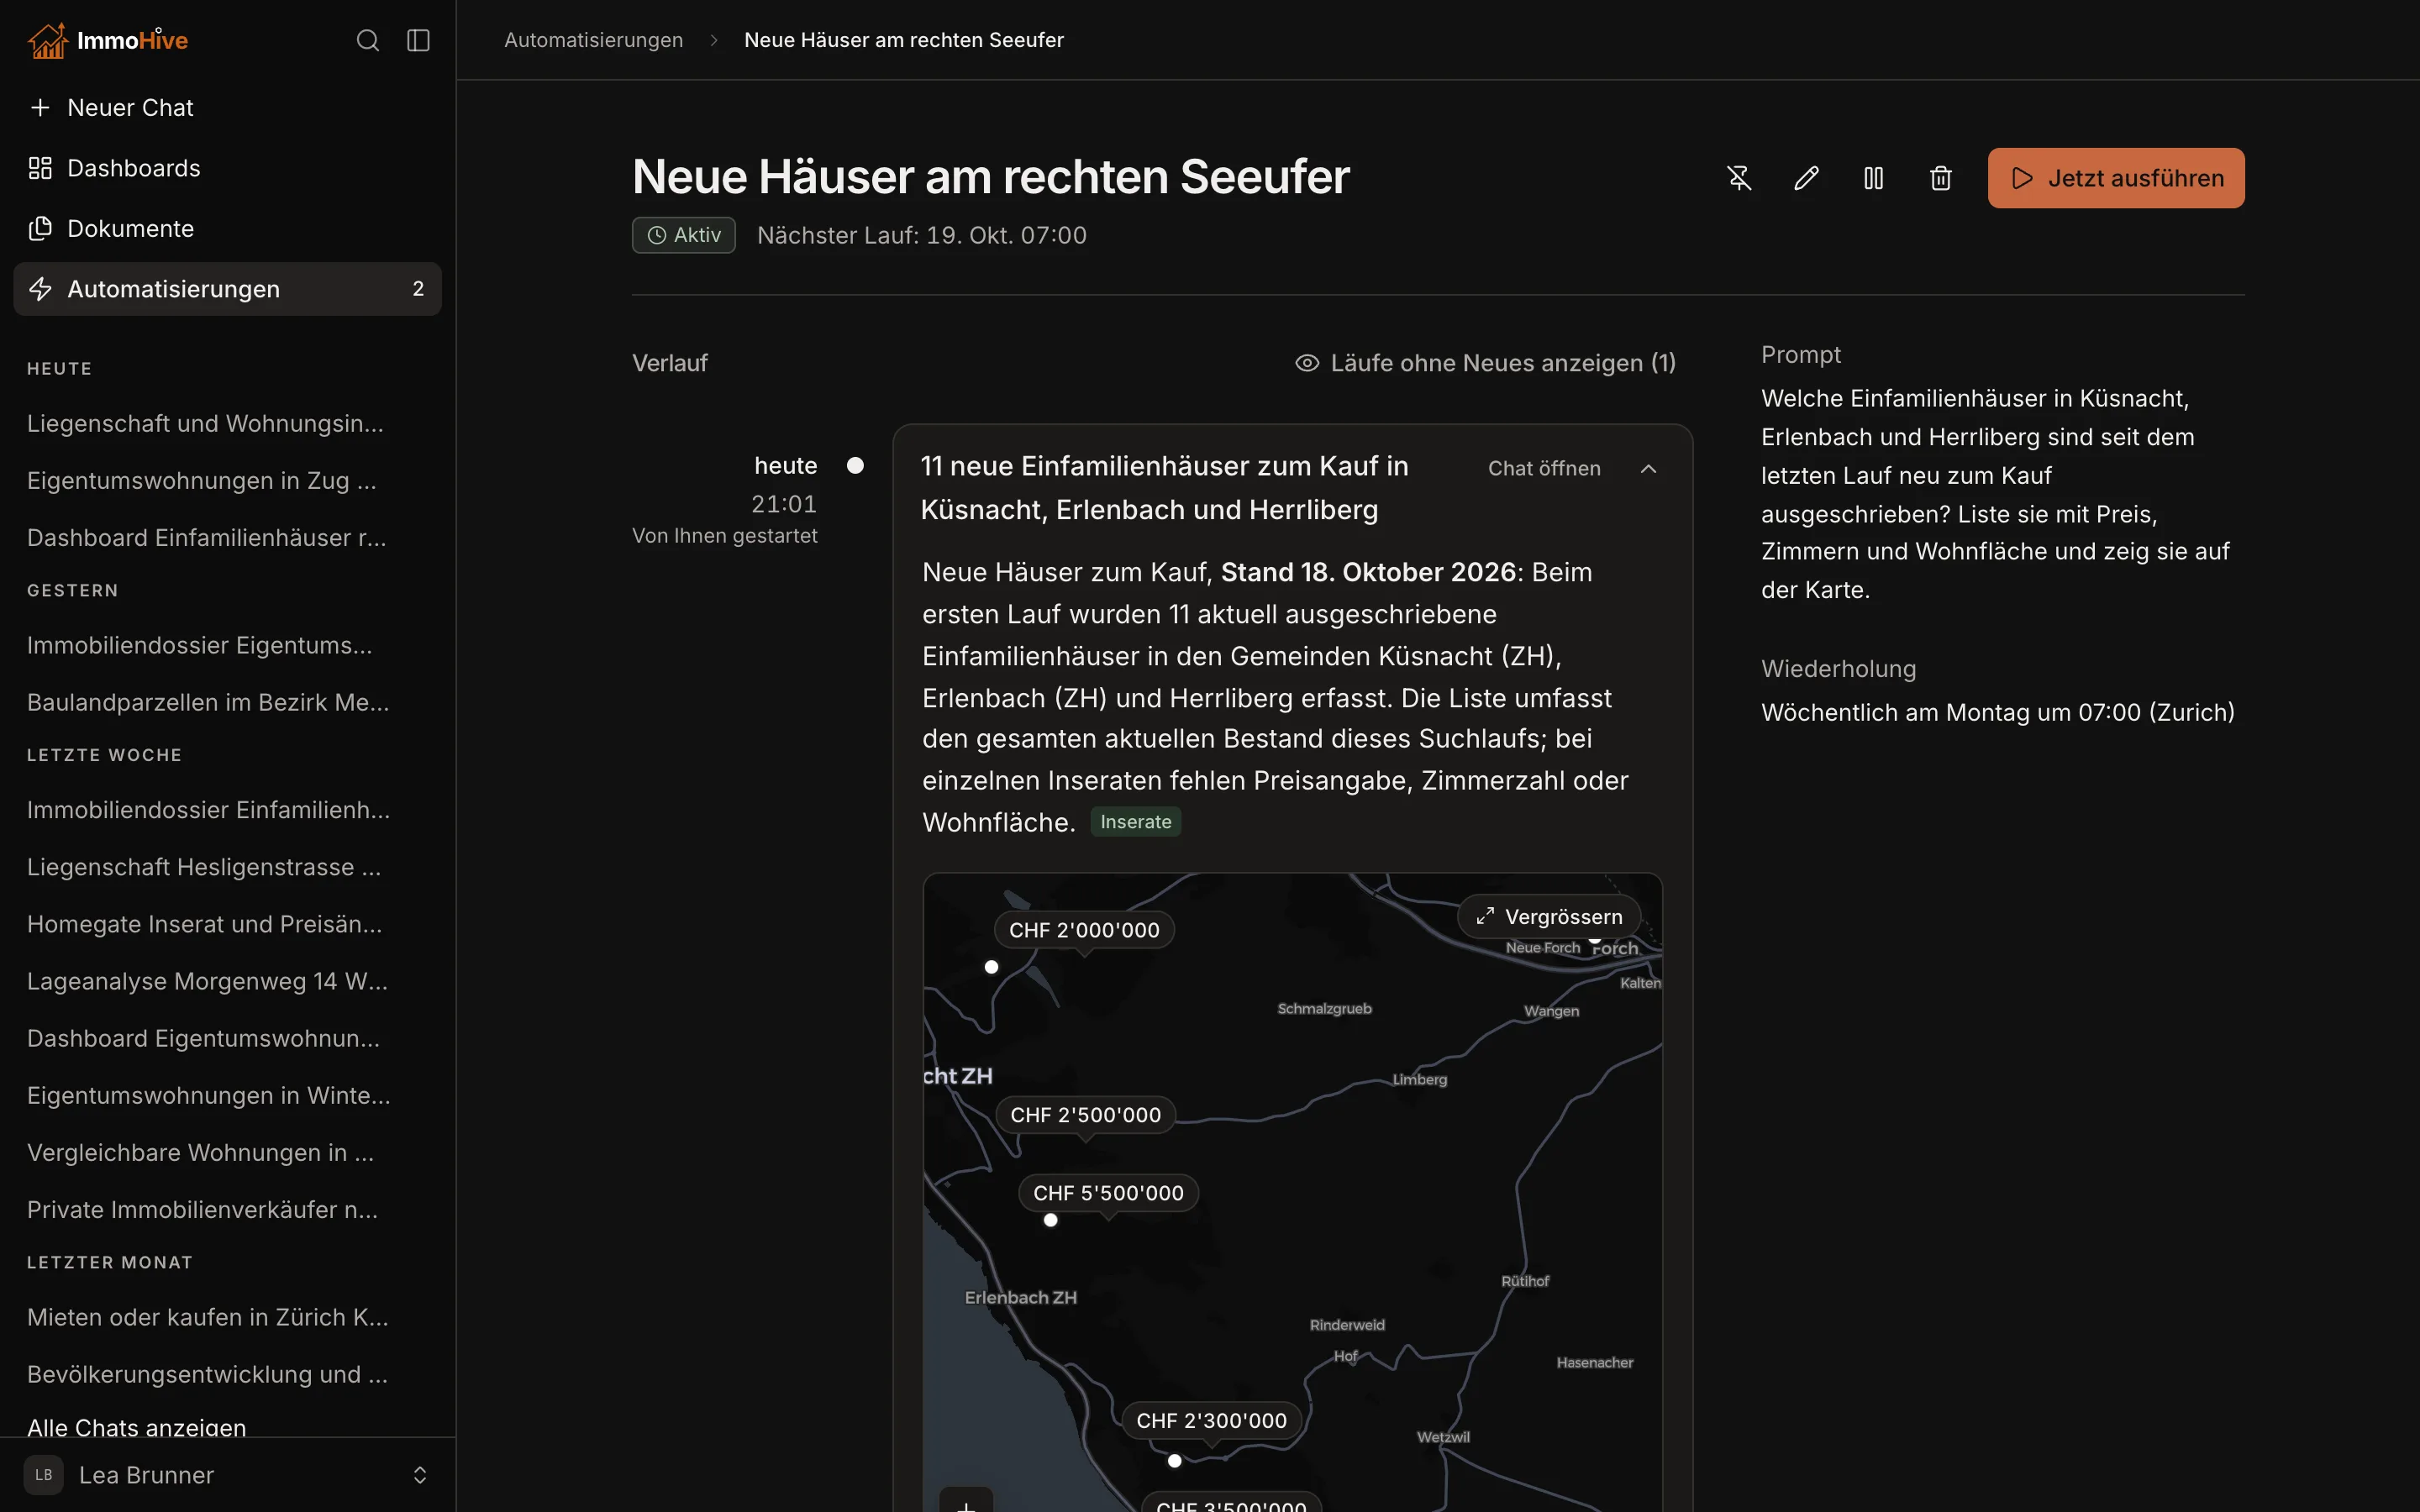Click the Automatisierungen breadcrumb
Screen dimensions: 2420x1512
click(x=593, y=40)
